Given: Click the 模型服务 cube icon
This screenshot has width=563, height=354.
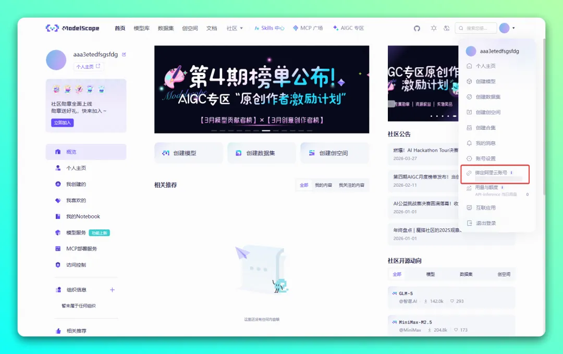Looking at the screenshot, I should [x=58, y=233].
